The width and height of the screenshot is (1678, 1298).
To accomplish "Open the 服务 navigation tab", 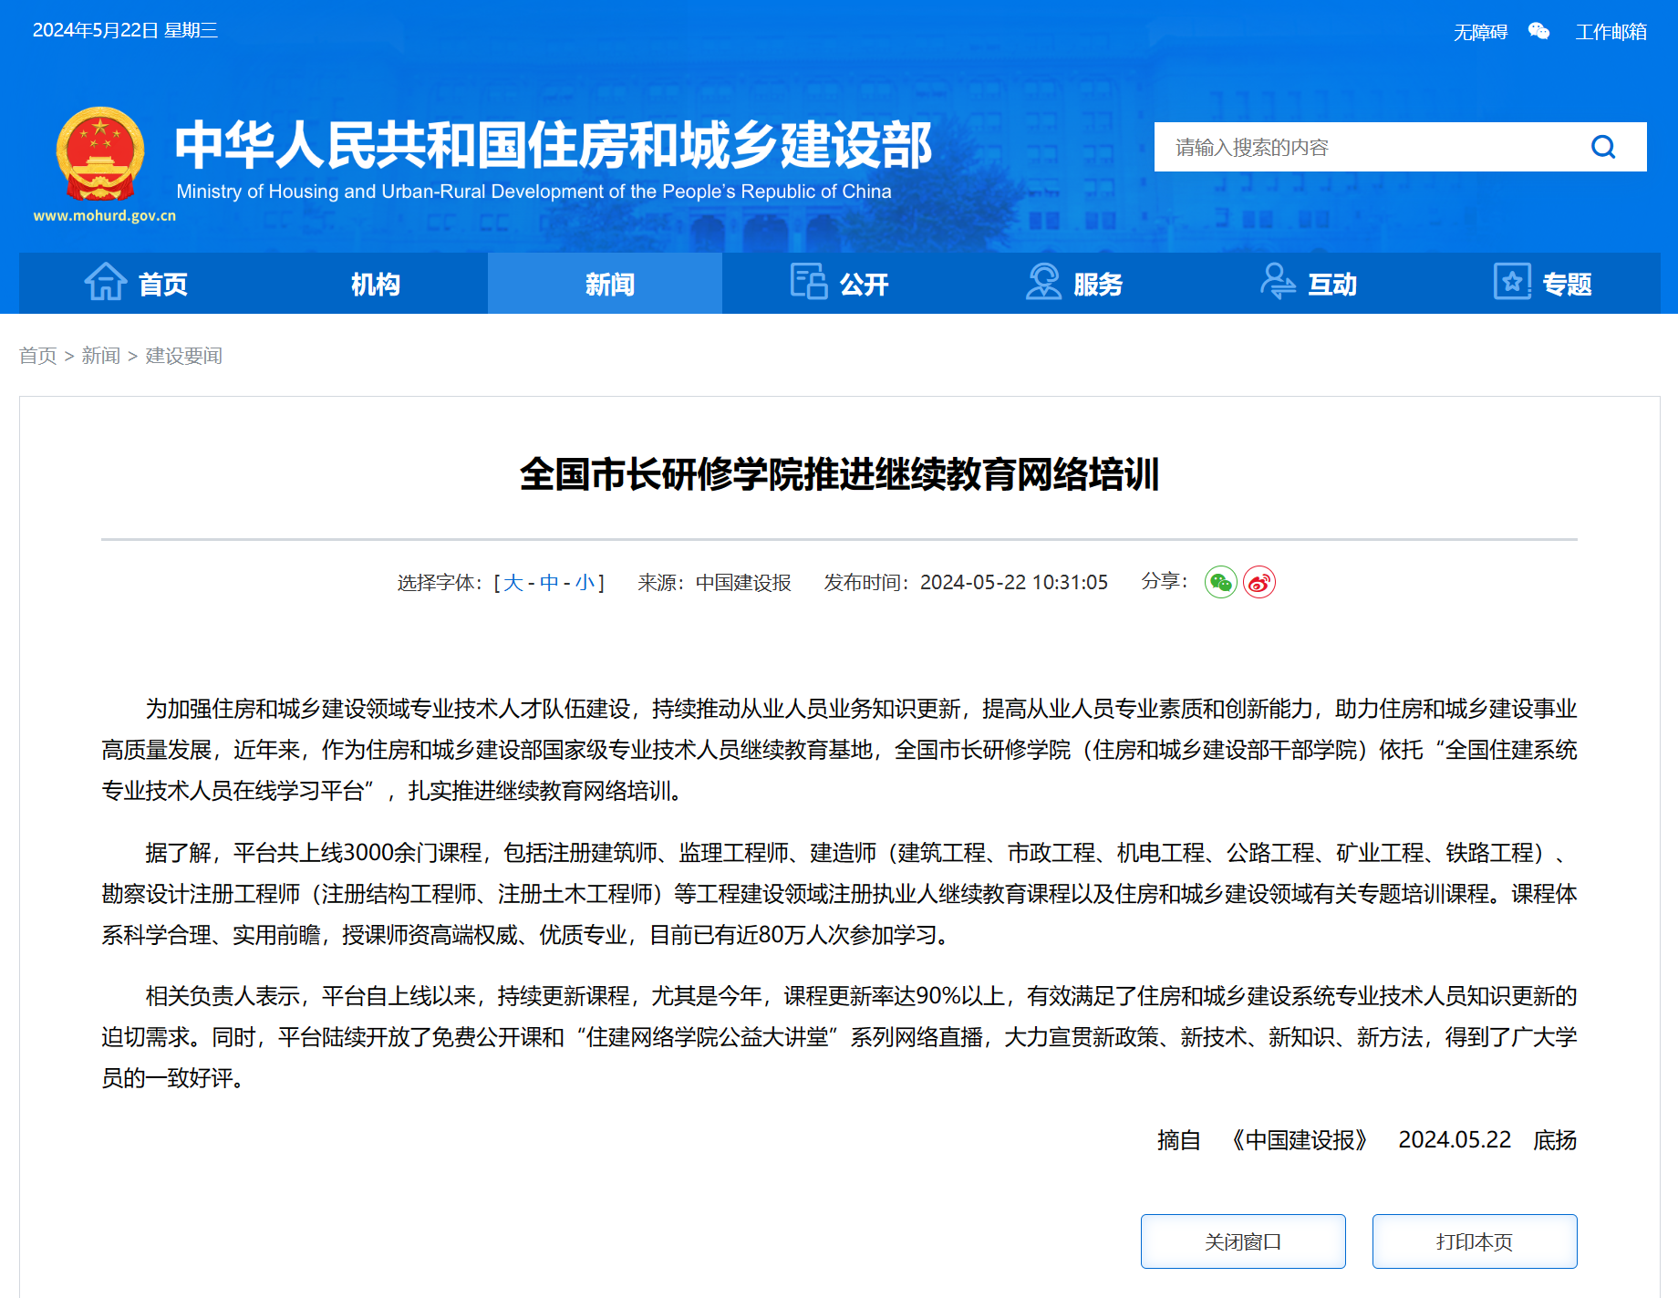I will point(1073,284).
